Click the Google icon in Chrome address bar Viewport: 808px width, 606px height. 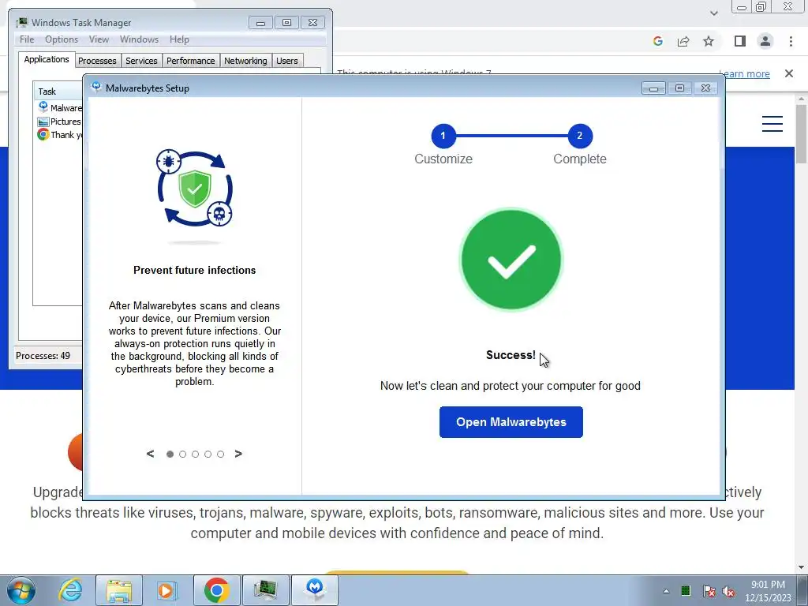point(657,41)
